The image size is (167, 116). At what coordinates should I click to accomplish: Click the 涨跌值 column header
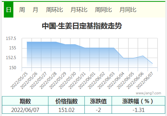coord(98,101)
